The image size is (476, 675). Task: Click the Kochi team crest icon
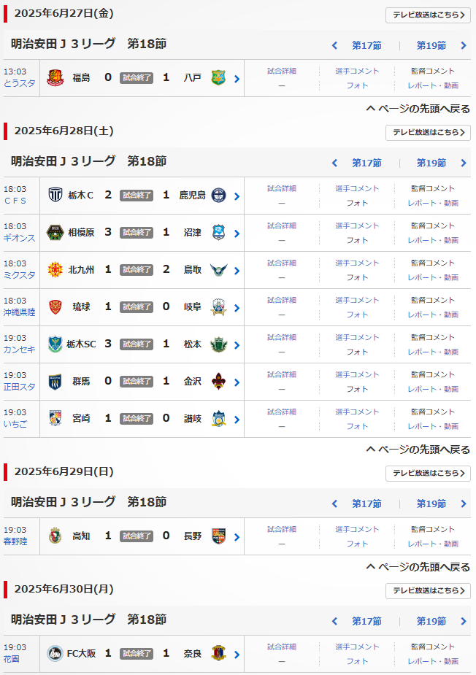tap(55, 536)
